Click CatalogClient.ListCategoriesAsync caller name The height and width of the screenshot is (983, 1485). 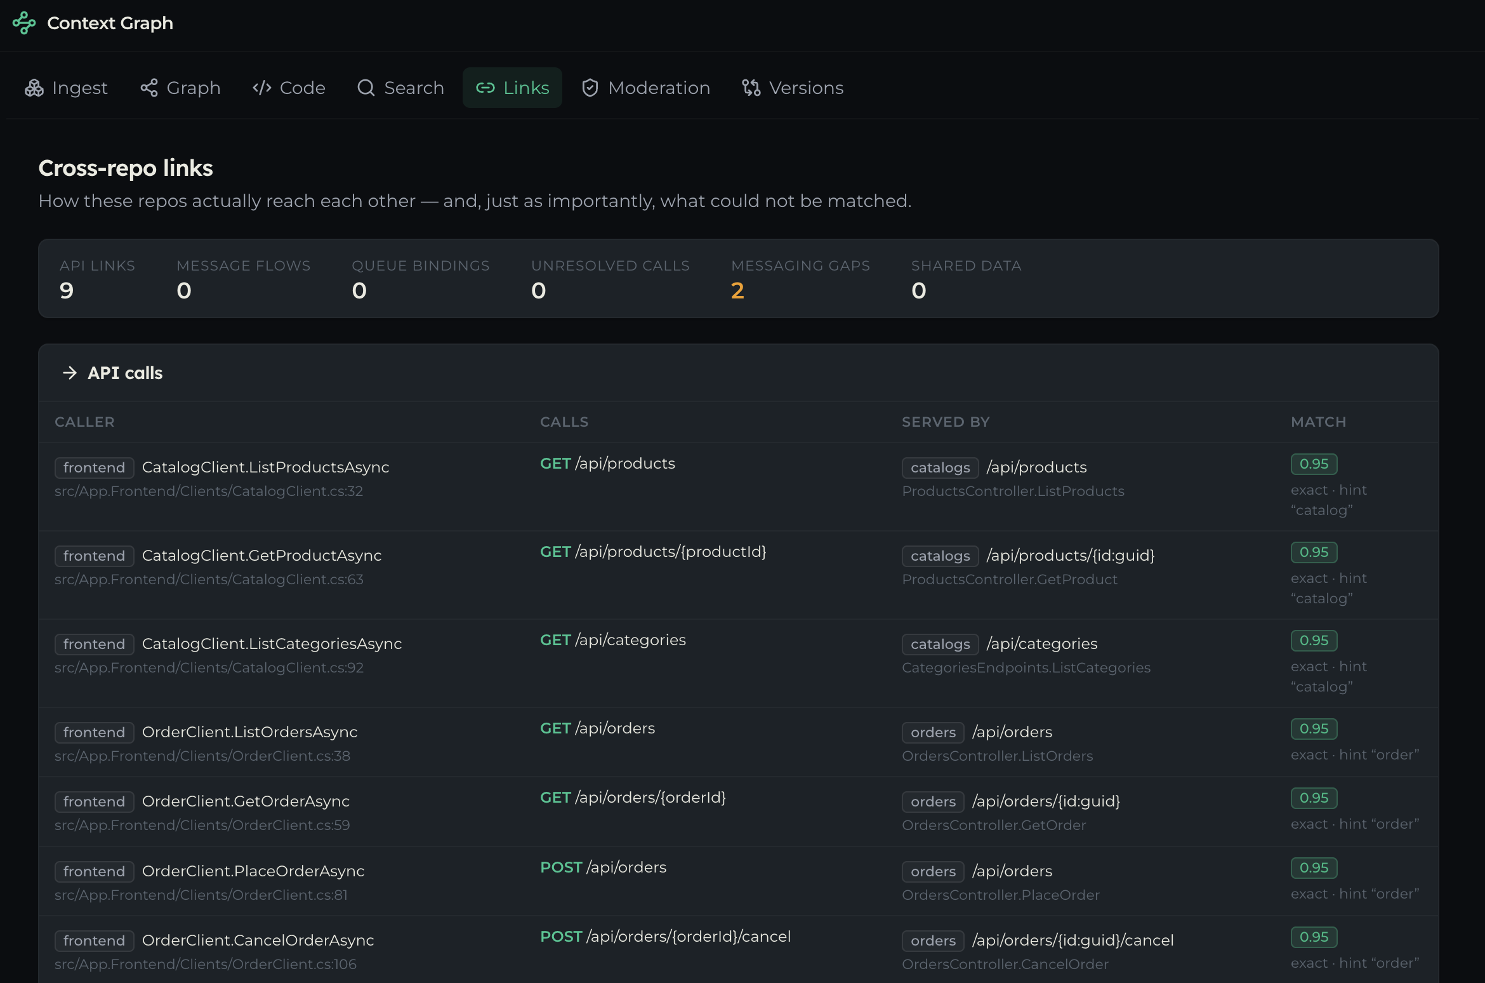point(272,644)
